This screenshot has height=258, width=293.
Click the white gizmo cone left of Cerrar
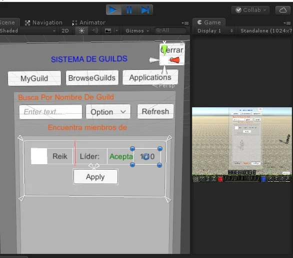point(154,60)
